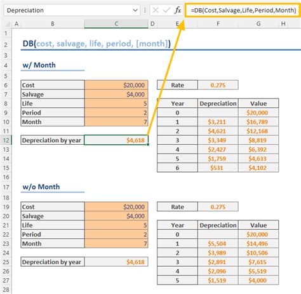The height and width of the screenshot is (294, 301).
Task: Select value cell $8,819
Action: point(258,140)
